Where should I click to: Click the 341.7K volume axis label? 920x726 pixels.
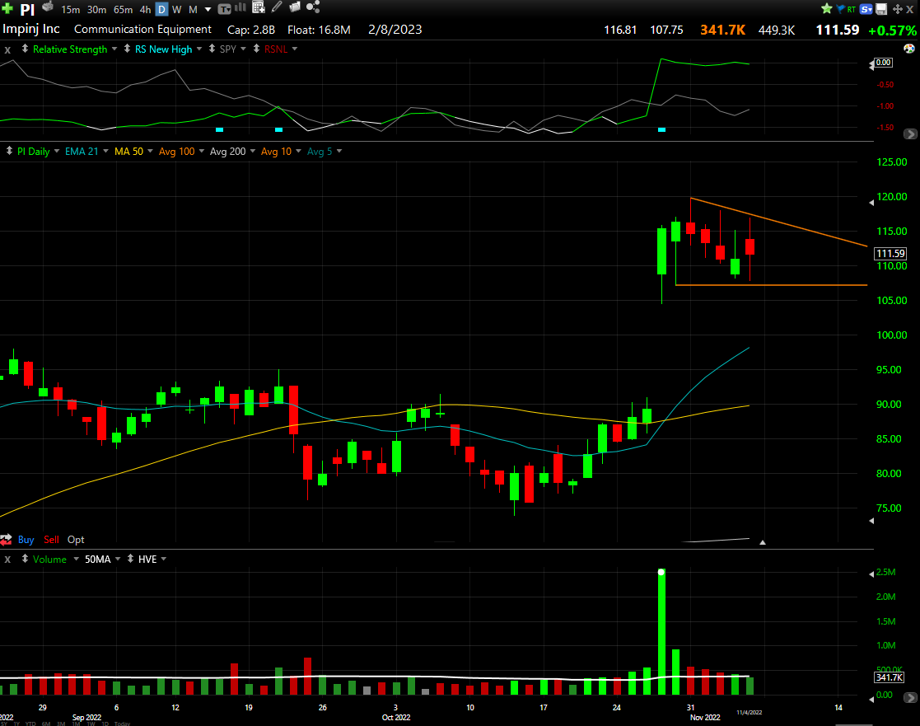click(890, 677)
